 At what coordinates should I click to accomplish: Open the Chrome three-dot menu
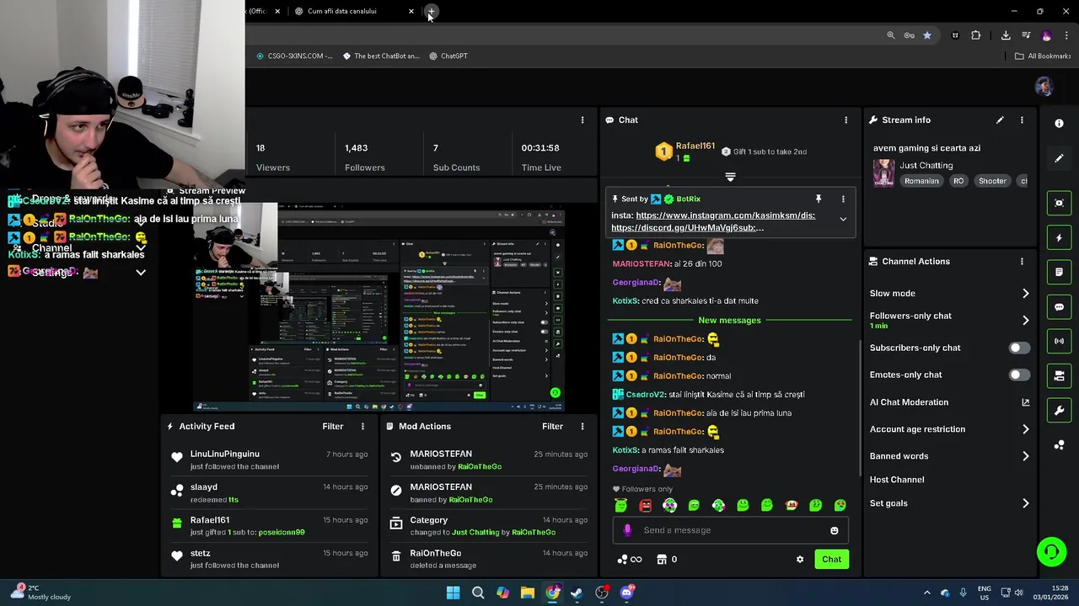tap(1067, 35)
